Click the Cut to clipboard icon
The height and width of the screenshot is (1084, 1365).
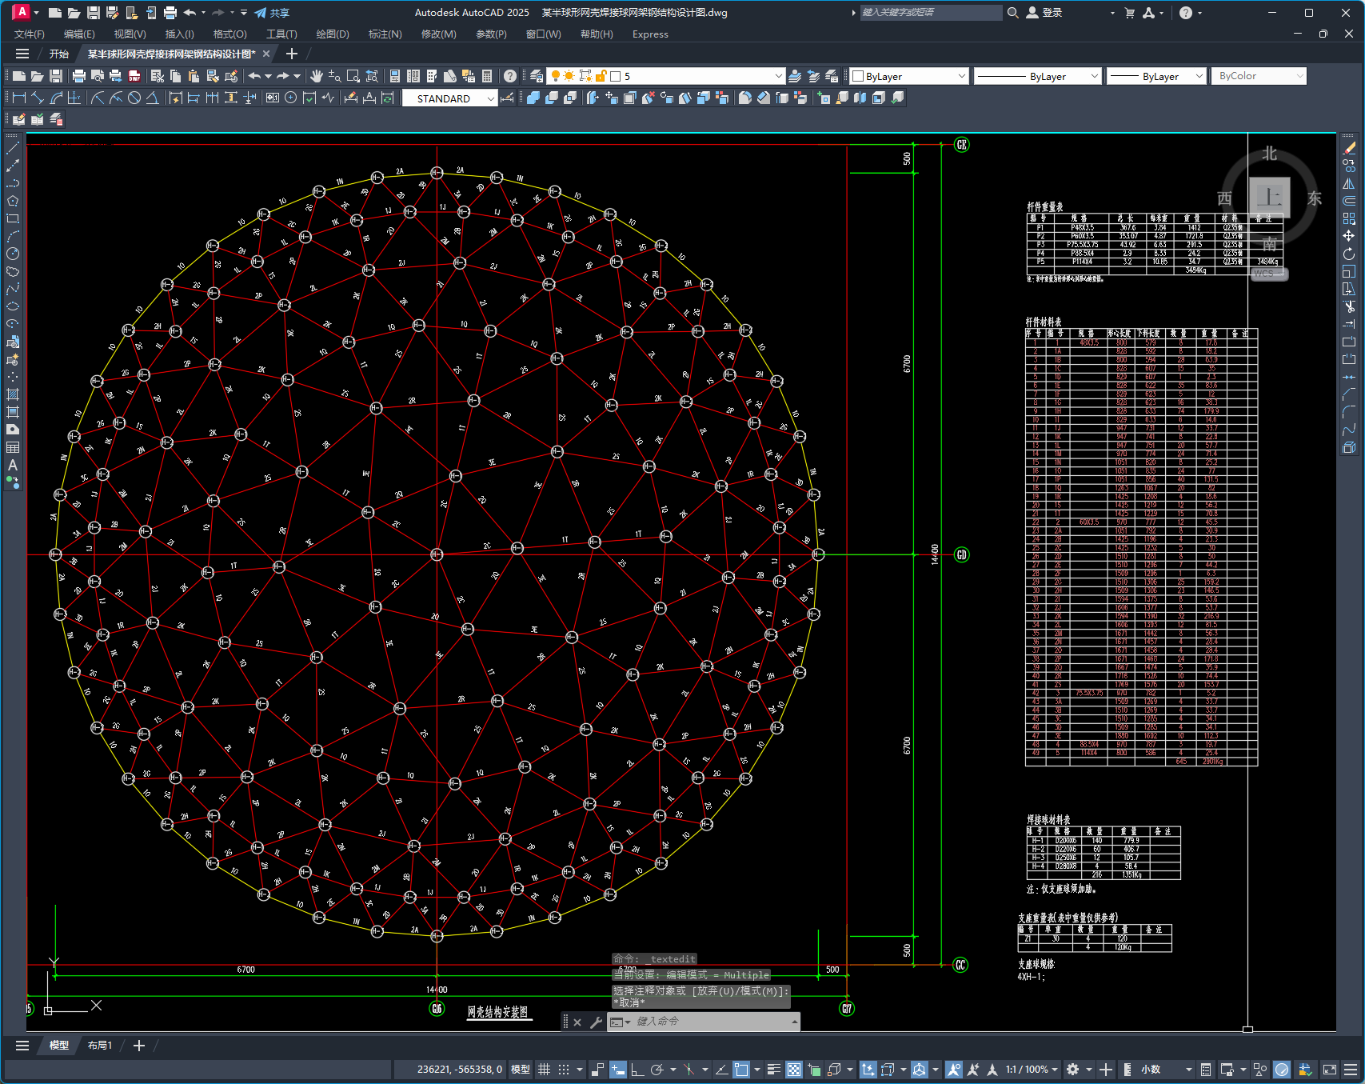[x=158, y=76]
